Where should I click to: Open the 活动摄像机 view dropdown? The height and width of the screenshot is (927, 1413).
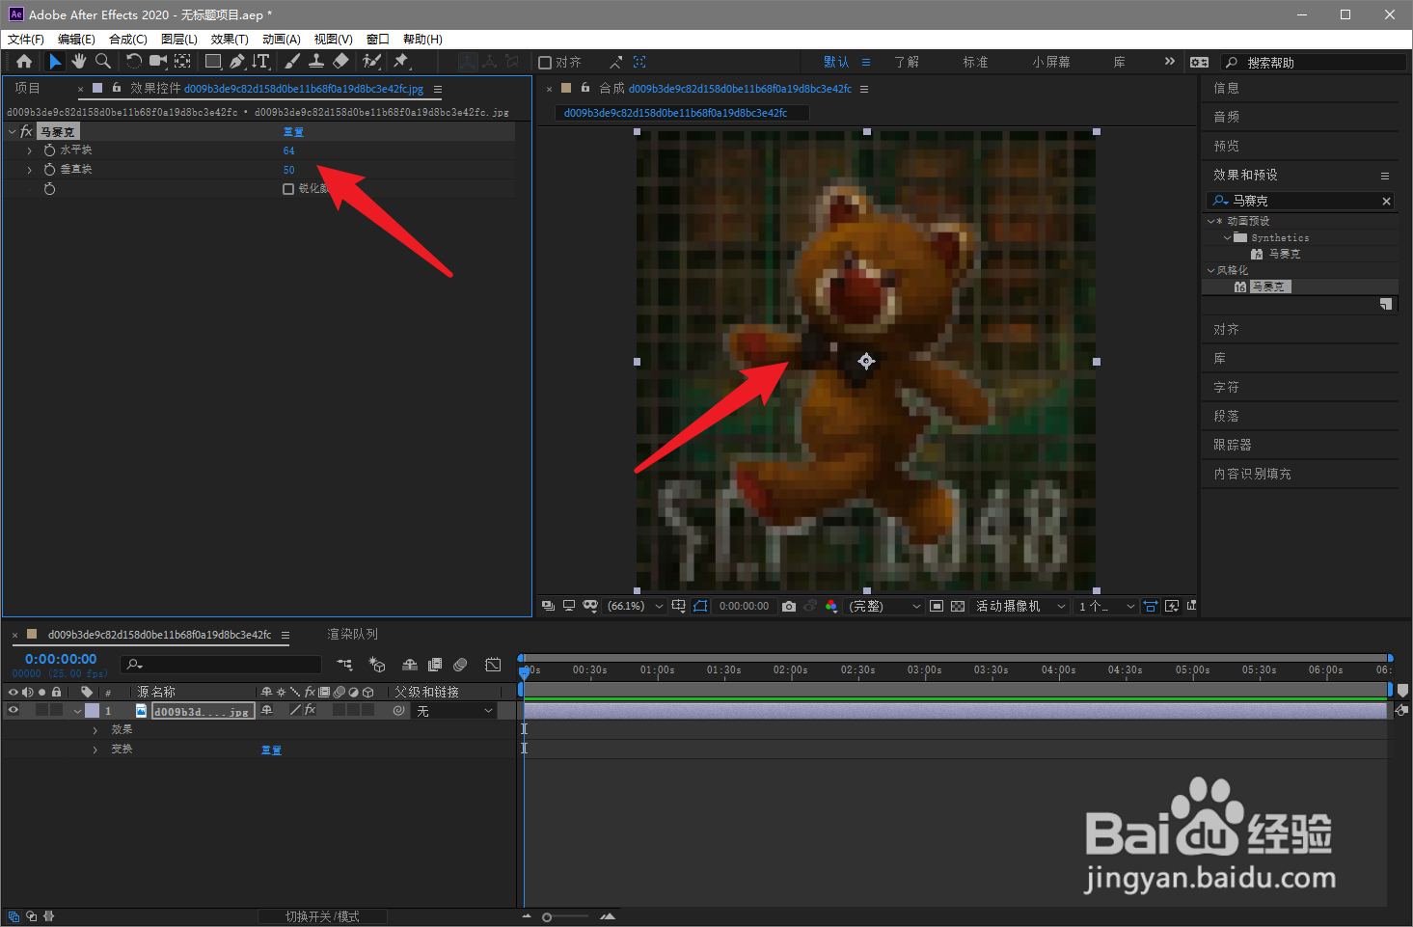(x=1020, y=606)
